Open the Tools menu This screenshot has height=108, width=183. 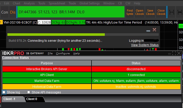(x=42, y=3)
